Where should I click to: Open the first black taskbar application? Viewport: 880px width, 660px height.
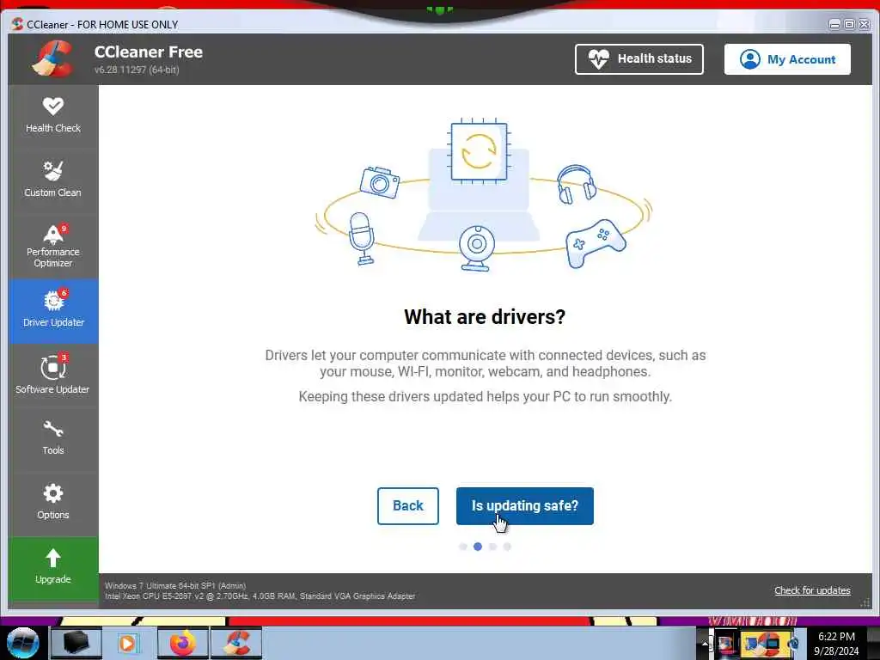76,643
